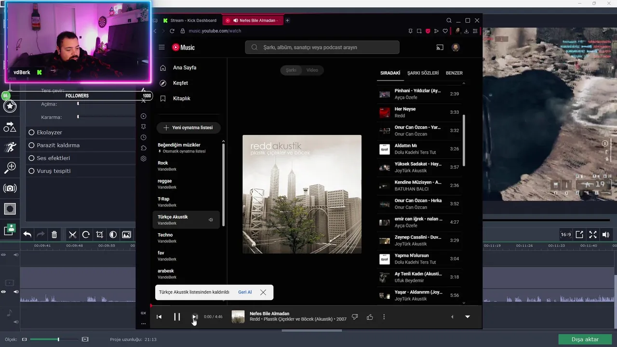Open Kitaplık in YouTube Music
Viewport: 617px width, 347px height.
click(182, 98)
